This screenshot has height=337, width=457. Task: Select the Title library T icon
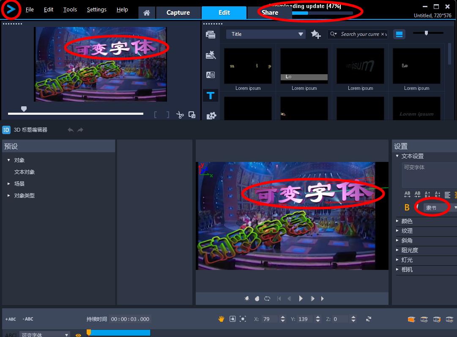(x=211, y=95)
